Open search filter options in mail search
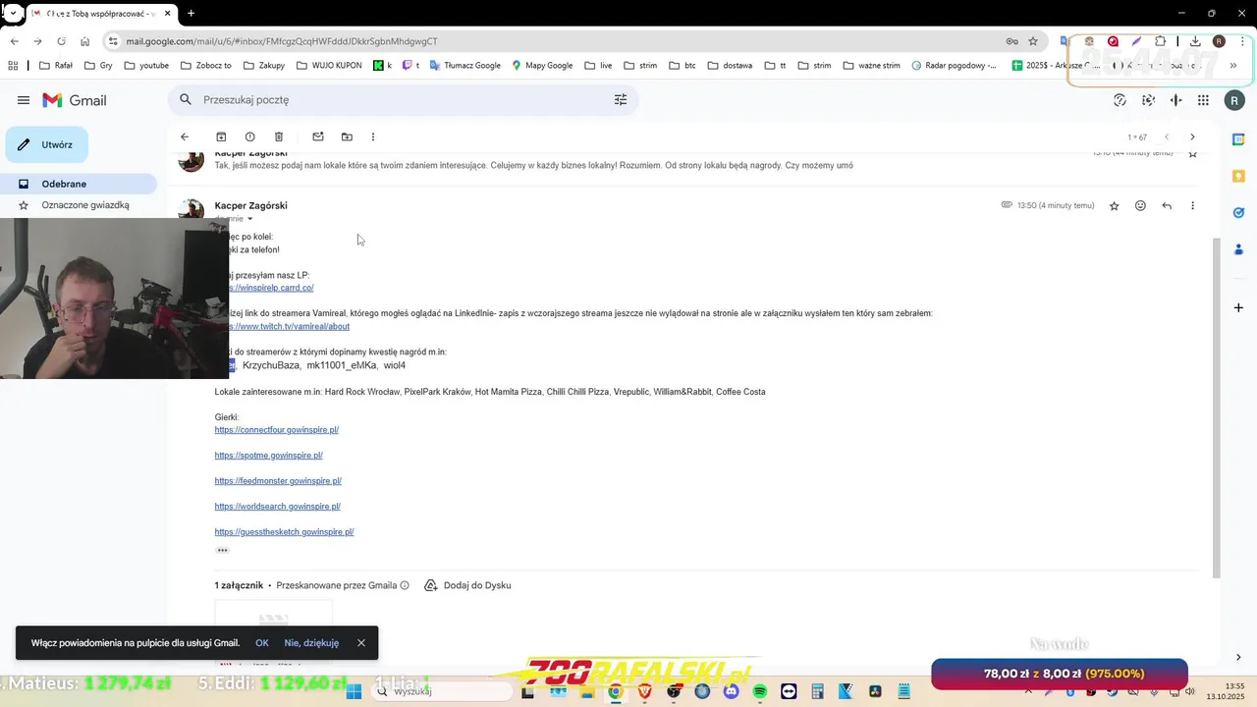 coord(621,100)
